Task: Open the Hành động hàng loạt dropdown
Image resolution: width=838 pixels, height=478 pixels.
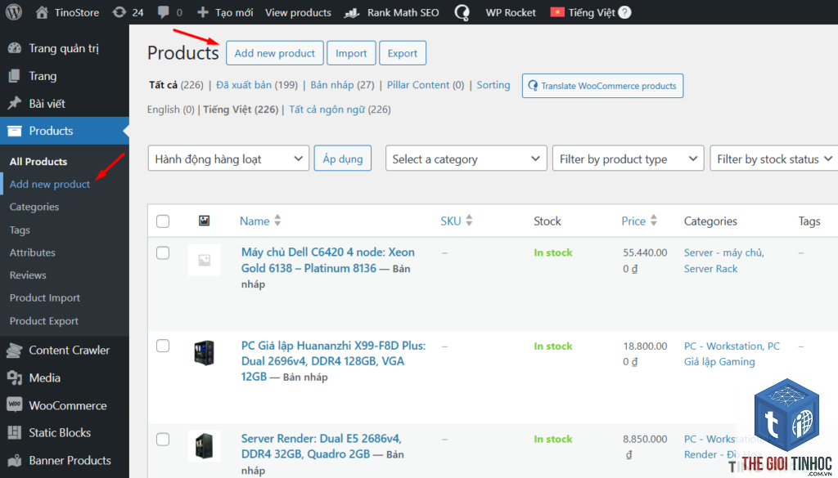Action: click(x=229, y=159)
